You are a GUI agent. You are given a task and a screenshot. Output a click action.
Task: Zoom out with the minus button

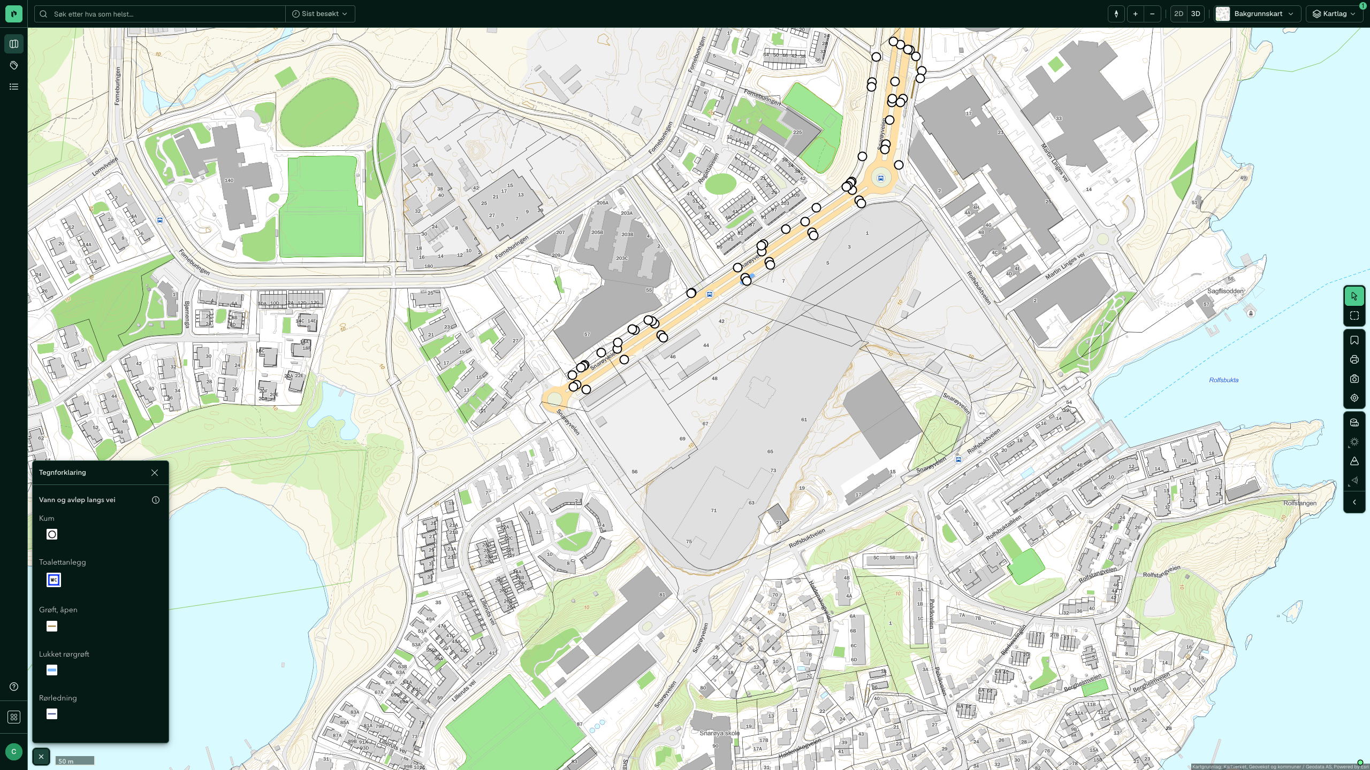point(1152,14)
